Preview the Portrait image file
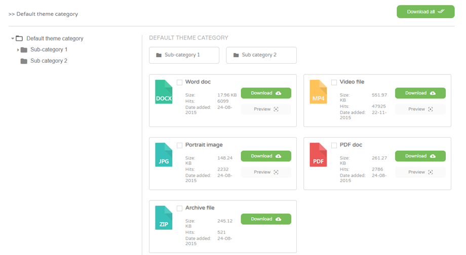The width and height of the screenshot is (466, 255). click(x=265, y=172)
